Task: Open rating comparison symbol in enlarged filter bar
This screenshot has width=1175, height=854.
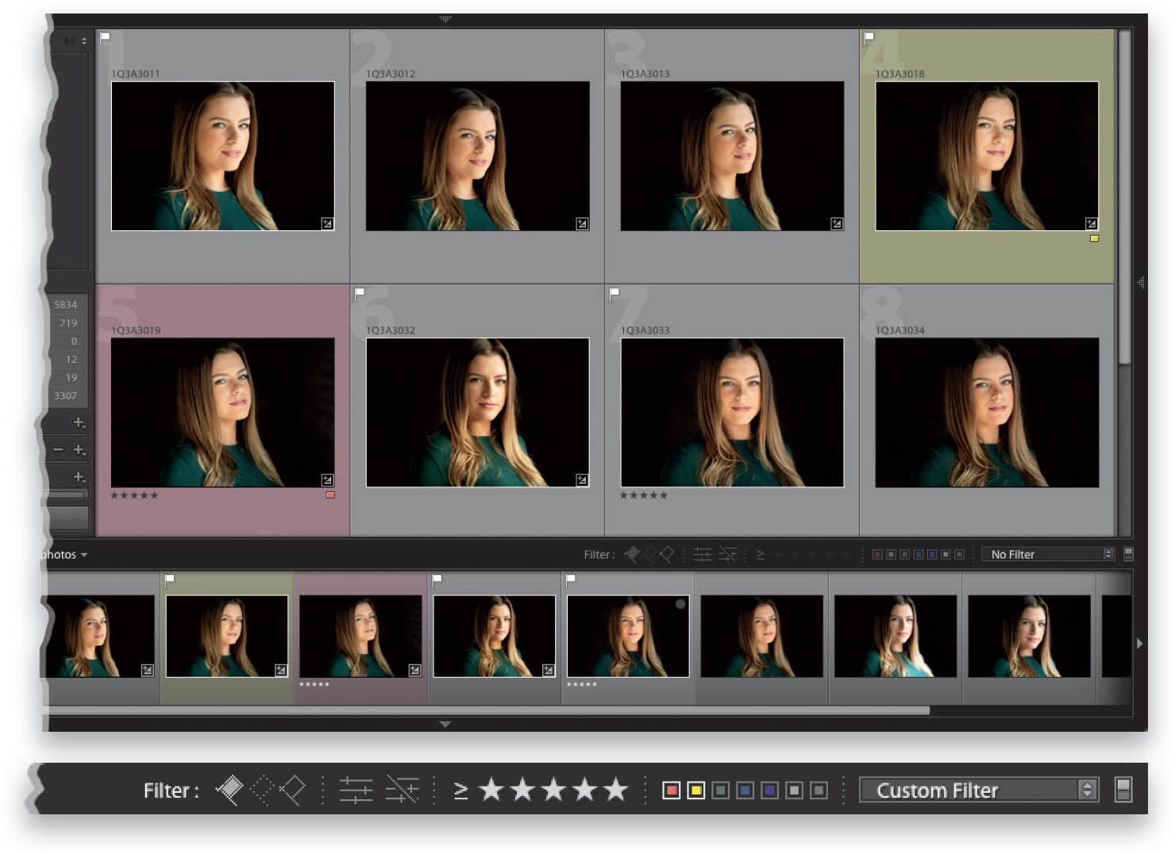Action: (x=460, y=790)
